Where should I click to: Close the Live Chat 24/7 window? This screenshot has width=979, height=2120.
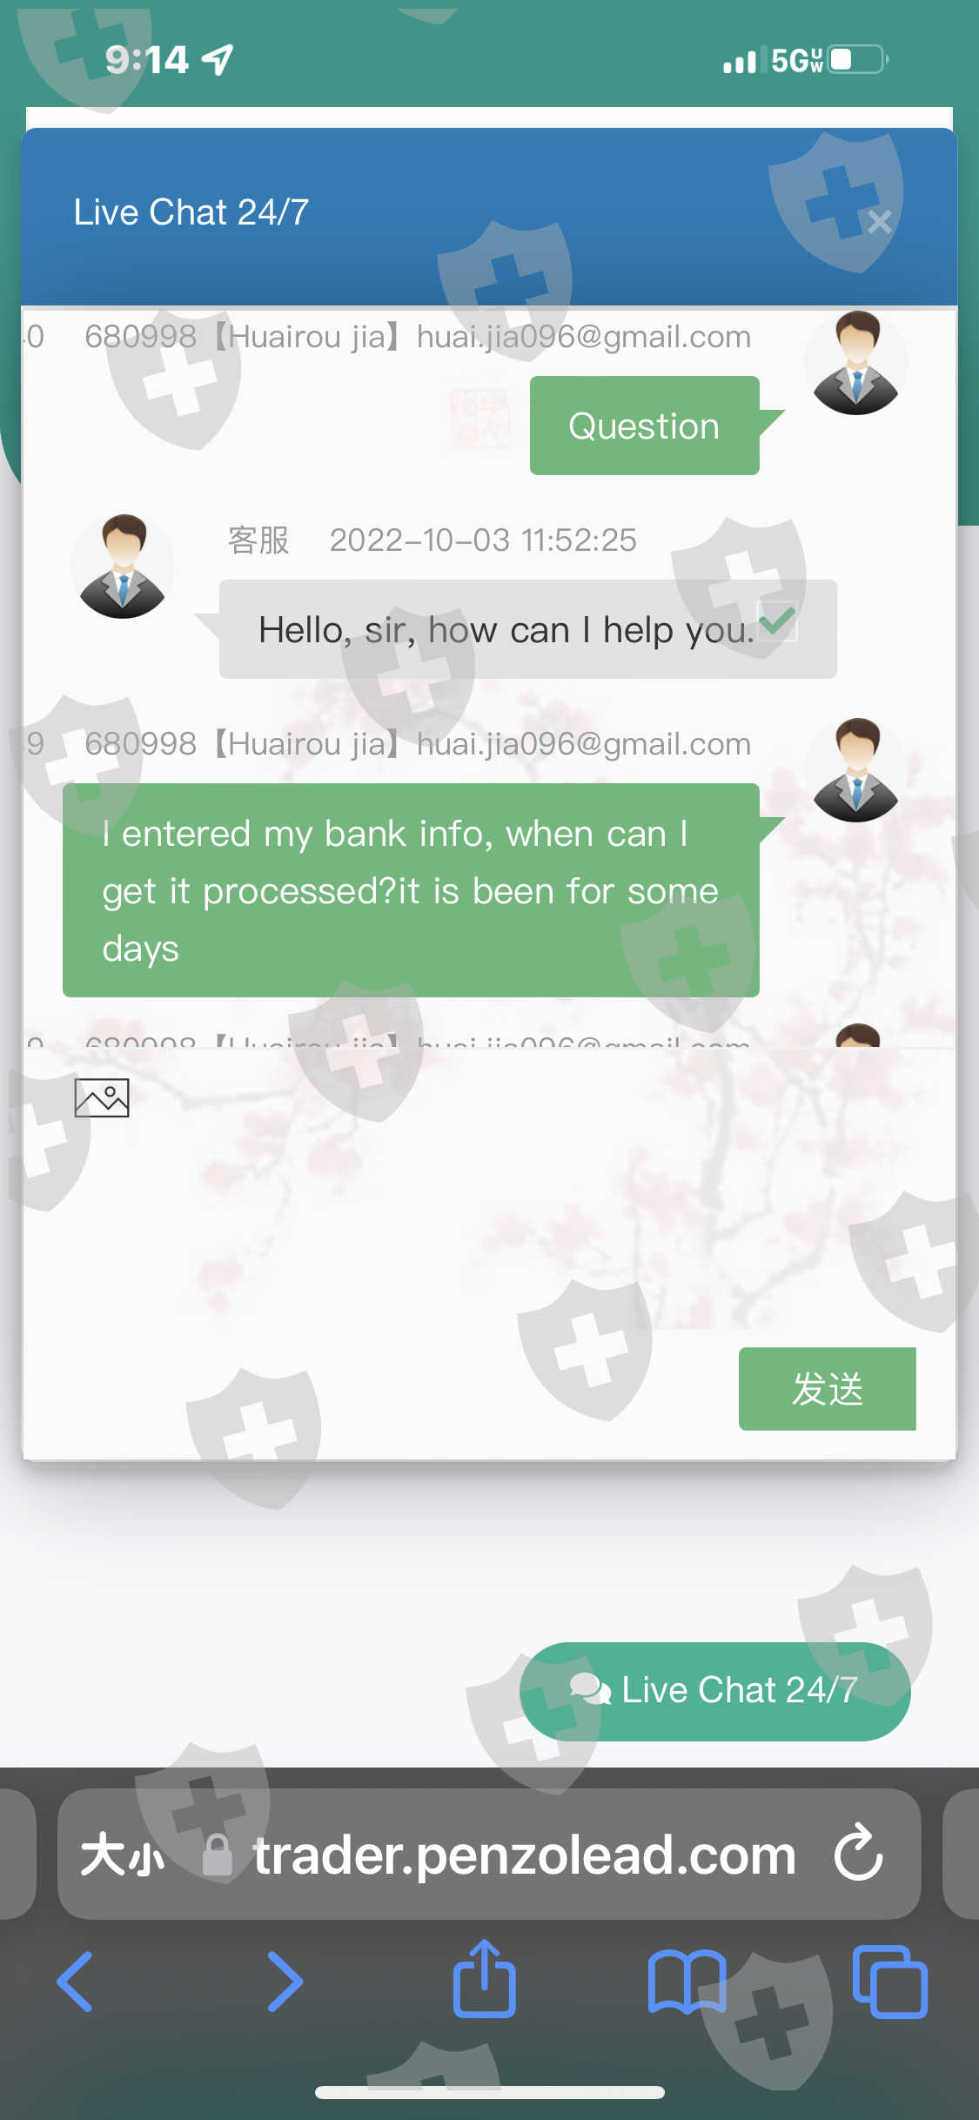click(879, 222)
